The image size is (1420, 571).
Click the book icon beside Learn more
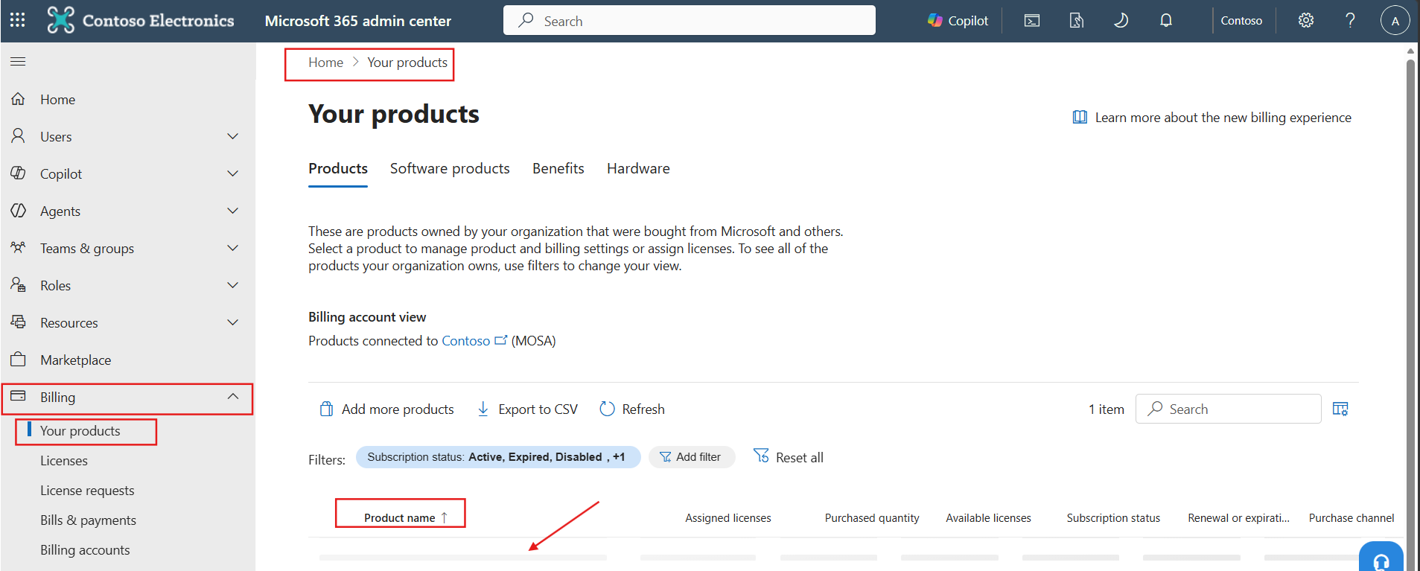coord(1080,117)
